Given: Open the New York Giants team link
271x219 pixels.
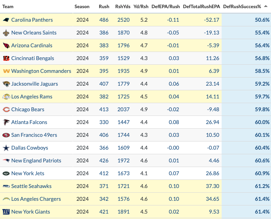Looking at the screenshot, I should (x=31, y=212).
